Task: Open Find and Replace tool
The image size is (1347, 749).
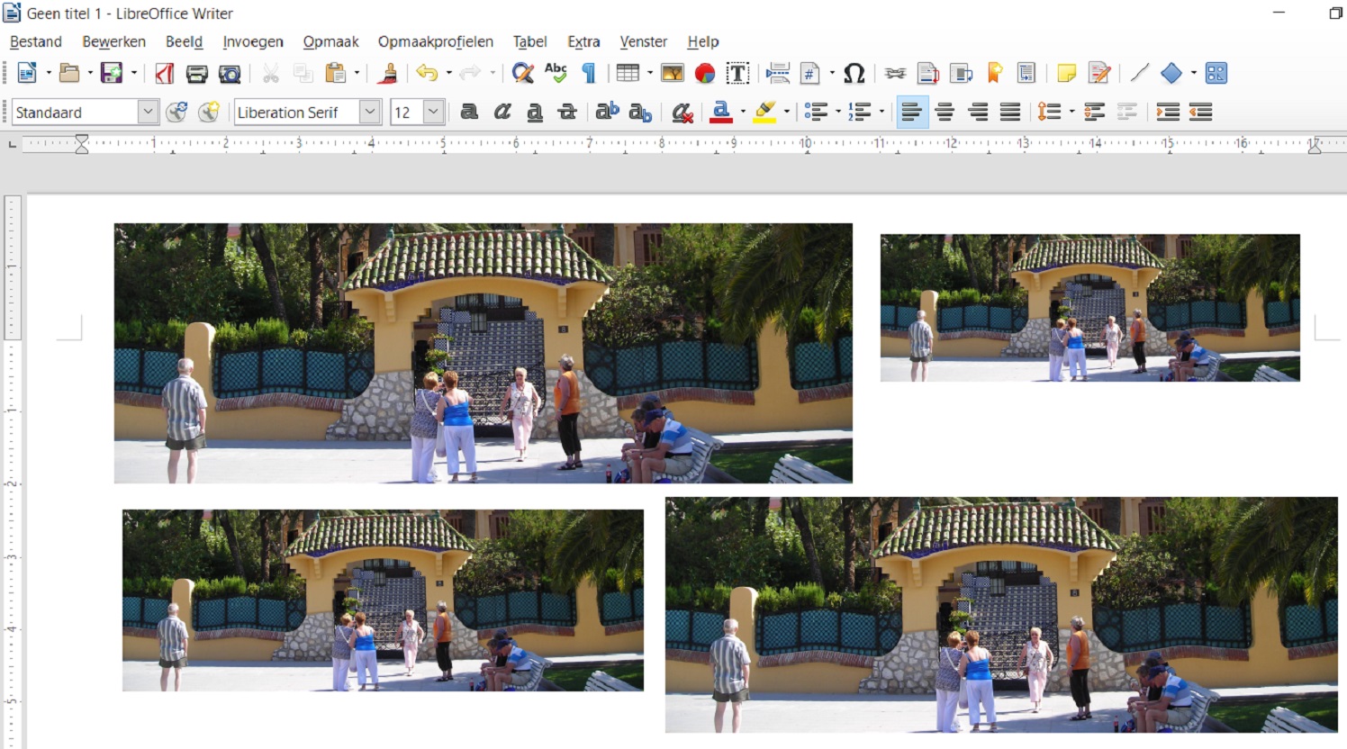Action: 522,74
